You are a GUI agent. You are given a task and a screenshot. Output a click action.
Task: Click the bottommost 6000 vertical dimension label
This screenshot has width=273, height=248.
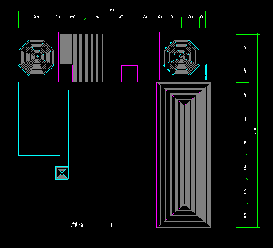pyautogui.click(x=245, y=215)
